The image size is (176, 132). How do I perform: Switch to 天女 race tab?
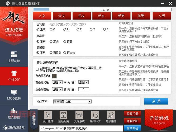click(62, 16)
